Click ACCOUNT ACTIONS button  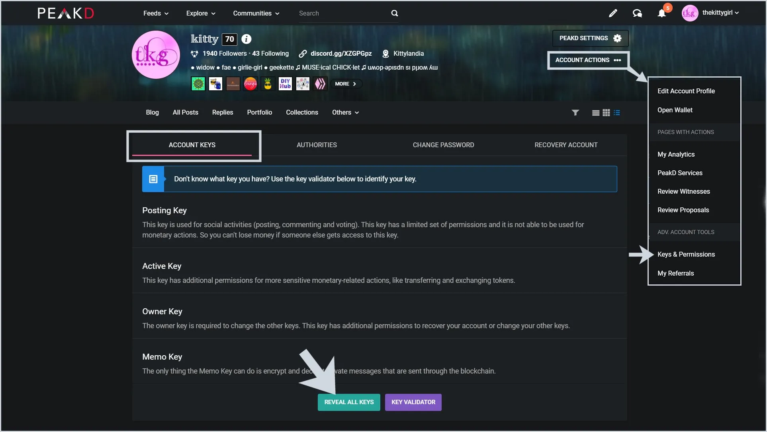588,60
